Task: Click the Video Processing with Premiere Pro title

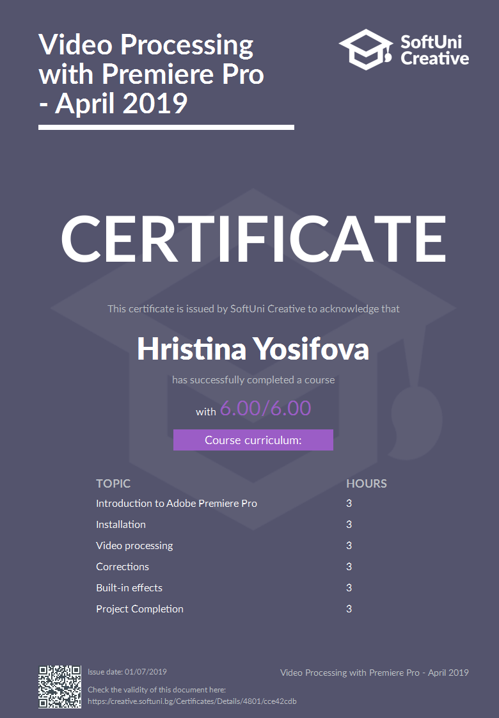Action: point(151,74)
